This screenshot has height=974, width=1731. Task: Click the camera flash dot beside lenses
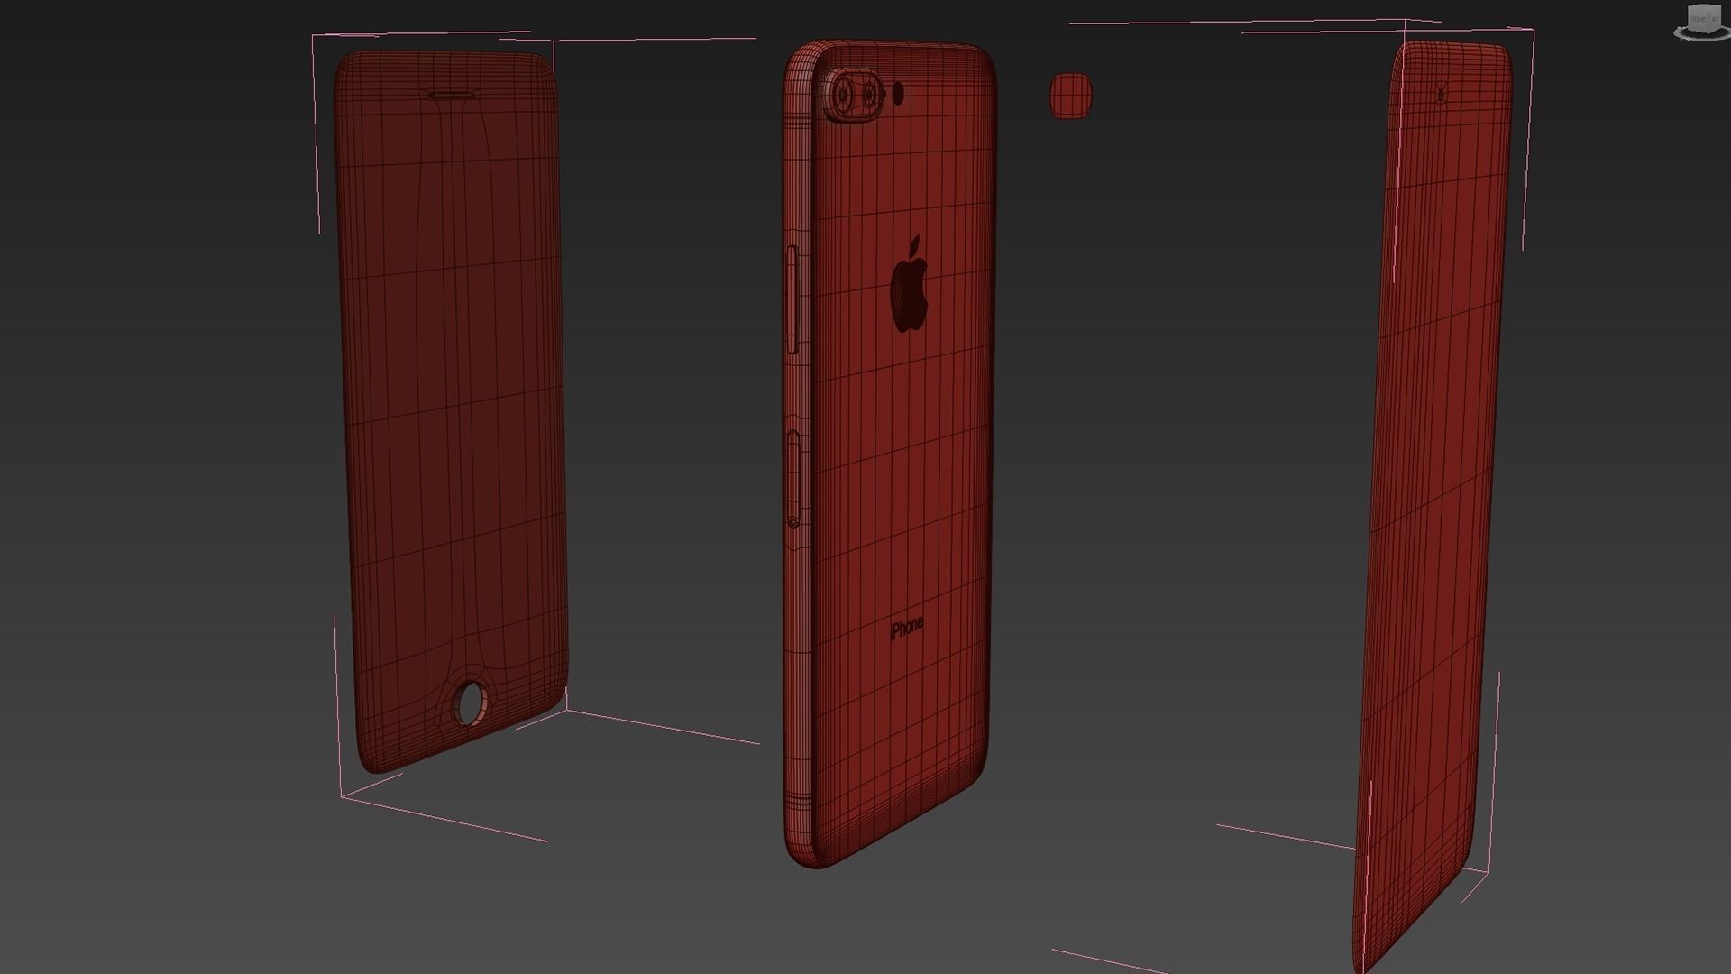(x=898, y=92)
